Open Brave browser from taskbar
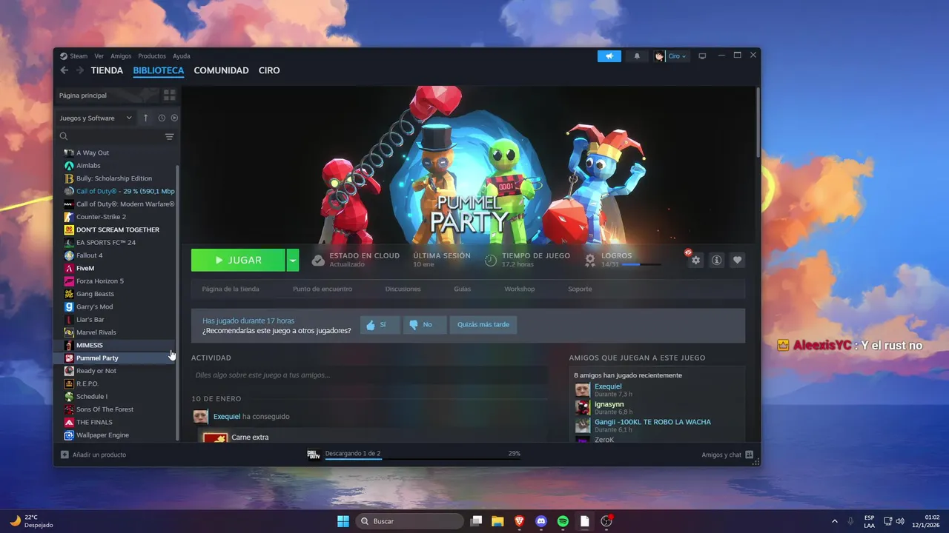The image size is (949, 533). click(519, 521)
